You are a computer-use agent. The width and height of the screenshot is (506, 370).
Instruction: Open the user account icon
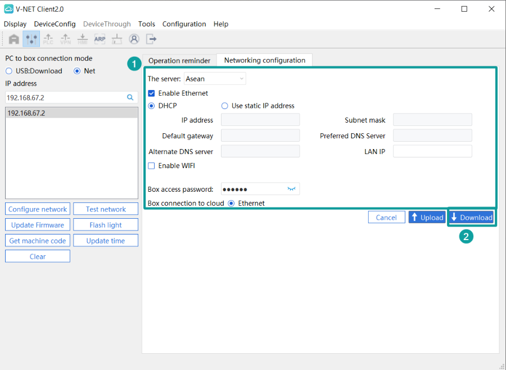click(x=134, y=39)
